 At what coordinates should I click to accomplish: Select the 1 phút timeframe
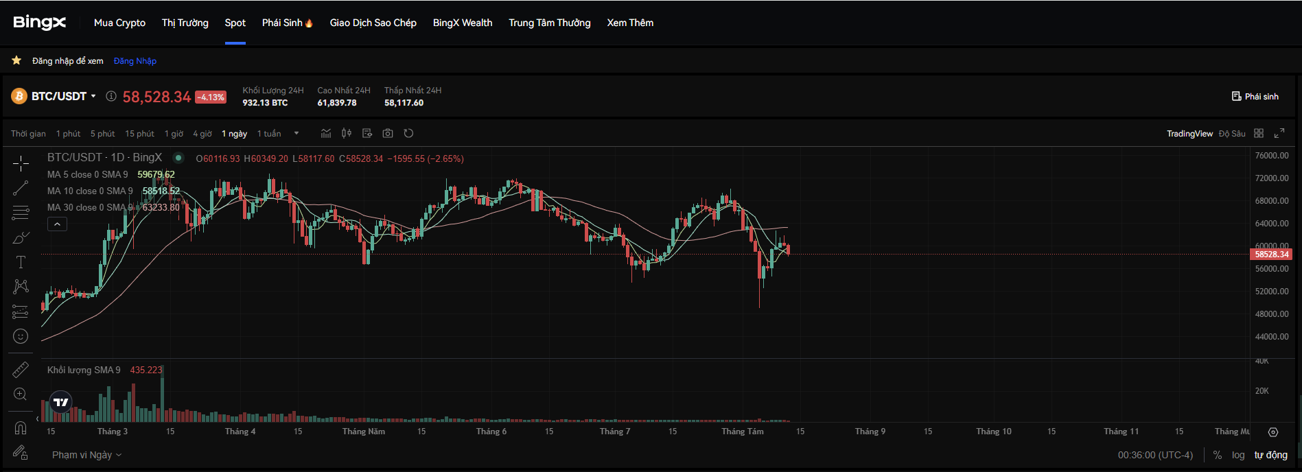click(x=68, y=134)
